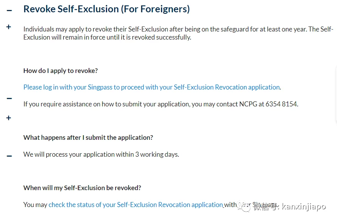
Task: Collapse the minus icon beside 'We will process your application'
Action: pos(9,156)
